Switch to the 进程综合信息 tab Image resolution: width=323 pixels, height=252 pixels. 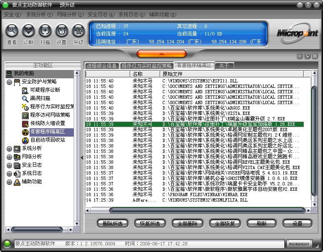coord(102,66)
